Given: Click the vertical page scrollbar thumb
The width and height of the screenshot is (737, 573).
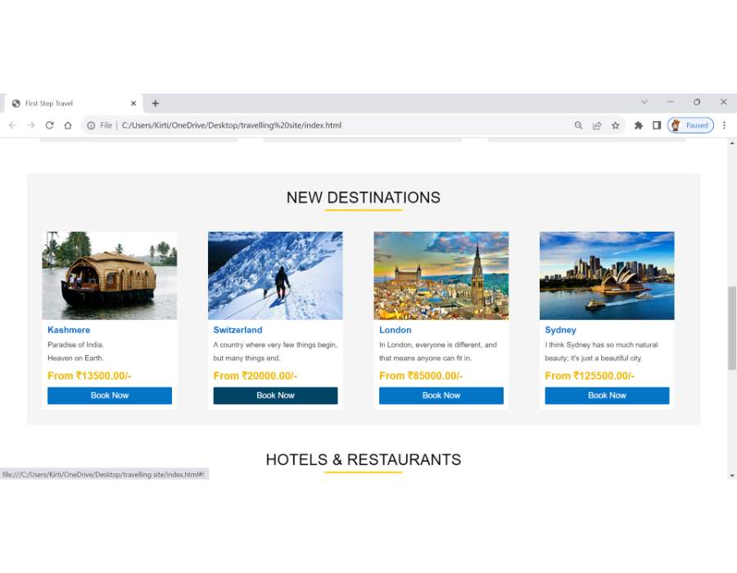Looking at the screenshot, I should click(x=732, y=327).
